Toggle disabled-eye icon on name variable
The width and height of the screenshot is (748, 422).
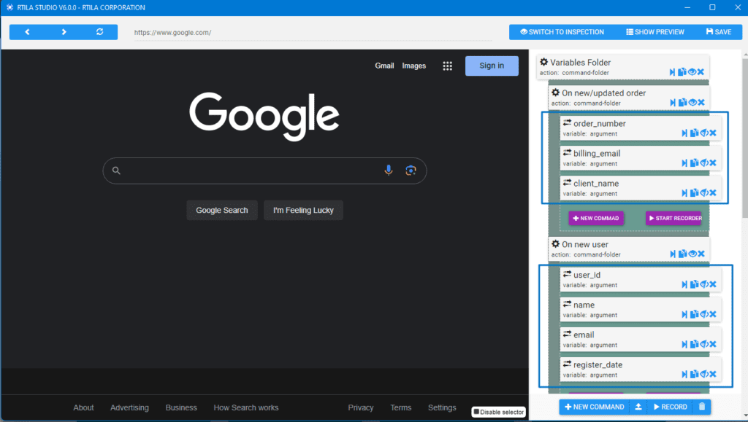click(704, 314)
